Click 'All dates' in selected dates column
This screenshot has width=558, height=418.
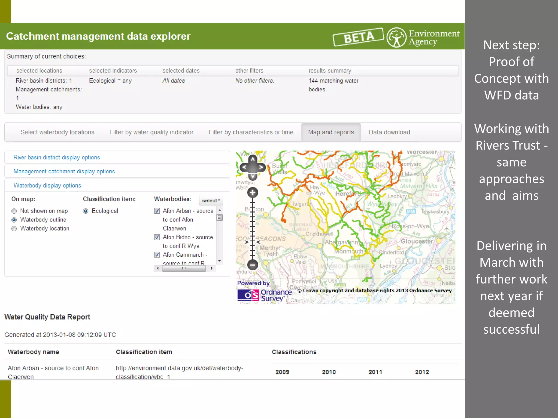click(x=174, y=81)
